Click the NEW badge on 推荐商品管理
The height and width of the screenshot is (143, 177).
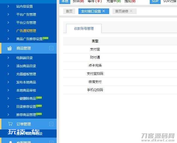pyautogui.click(x=39, y=114)
